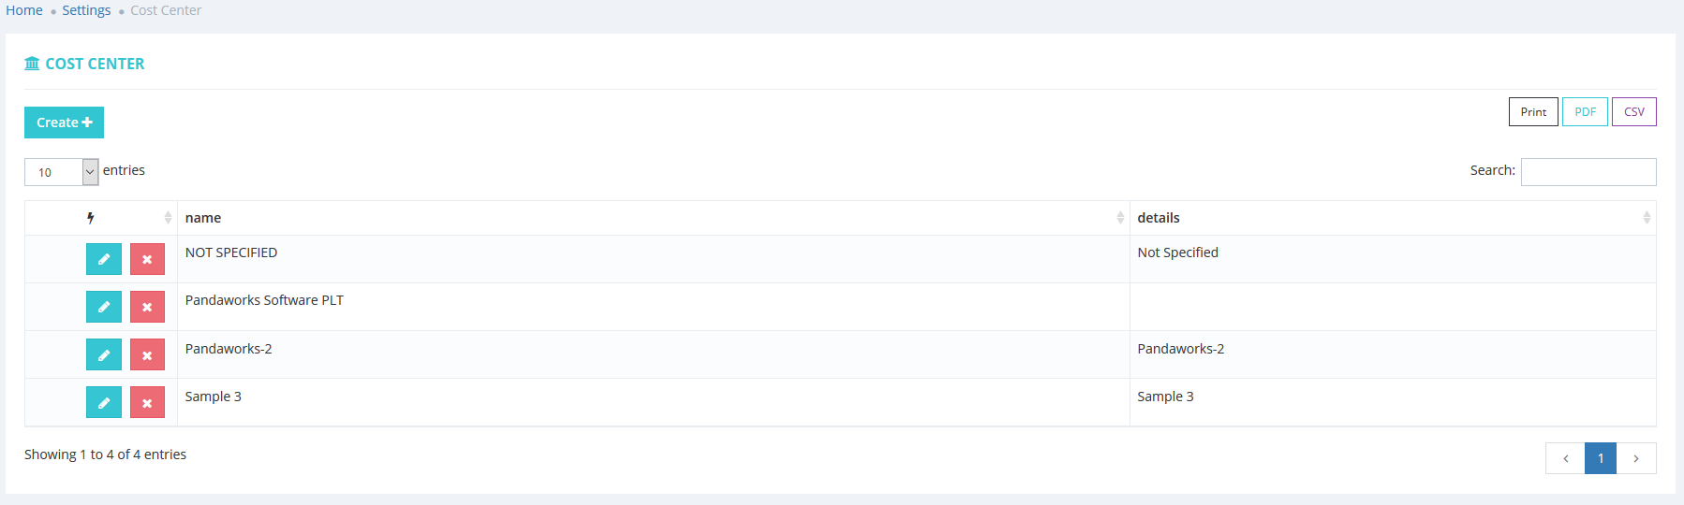Open Settings breadcrumb link
This screenshot has height=505, width=1684.
(86, 10)
